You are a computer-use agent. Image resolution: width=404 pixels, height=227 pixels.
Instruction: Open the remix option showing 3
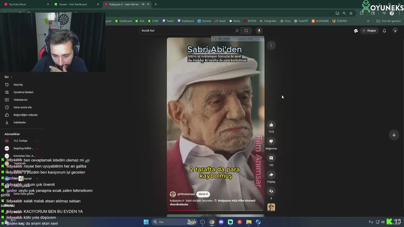271,191
